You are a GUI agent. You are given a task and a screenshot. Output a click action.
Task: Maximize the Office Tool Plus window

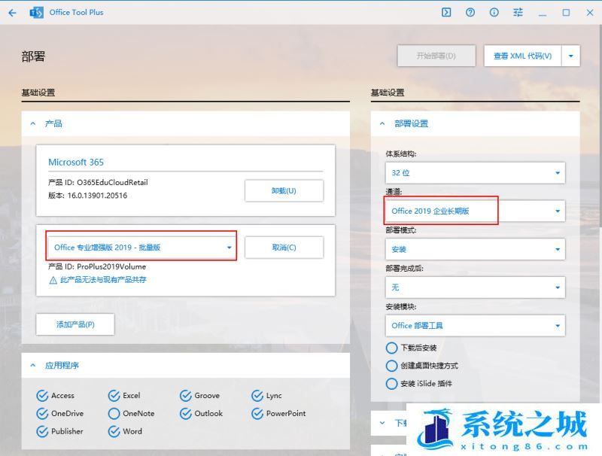pos(566,13)
